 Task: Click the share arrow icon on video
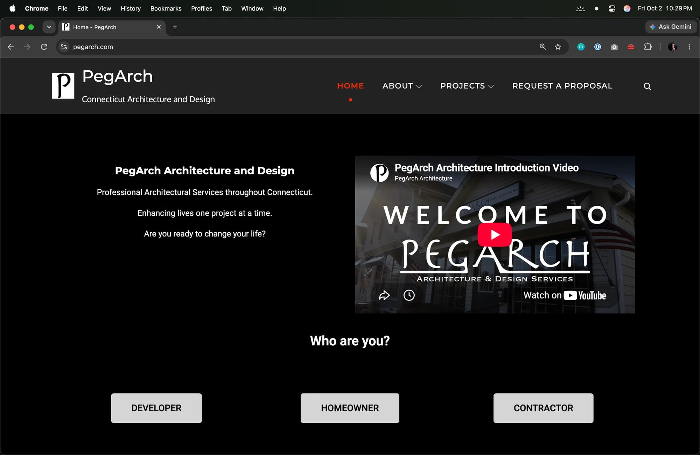pyautogui.click(x=384, y=295)
